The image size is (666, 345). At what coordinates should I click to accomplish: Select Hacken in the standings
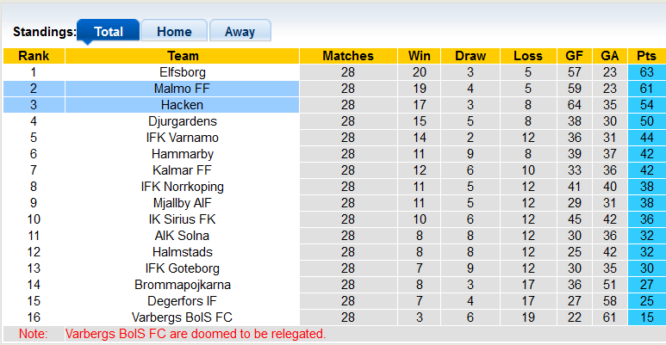point(182,105)
